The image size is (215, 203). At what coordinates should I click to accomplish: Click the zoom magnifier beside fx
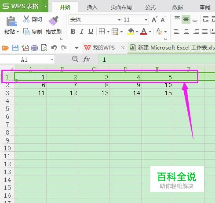click(x=75, y=59)
